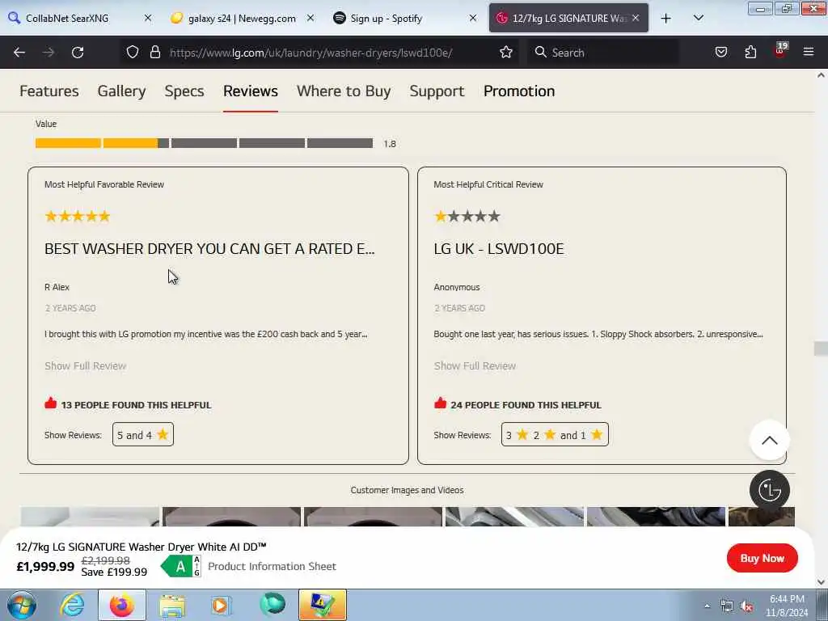Close the CollabNet SearXNG tab
Image resolution: width=828 pixels, height=621 pixels.
pyautogui.click(x=148, y=18)
